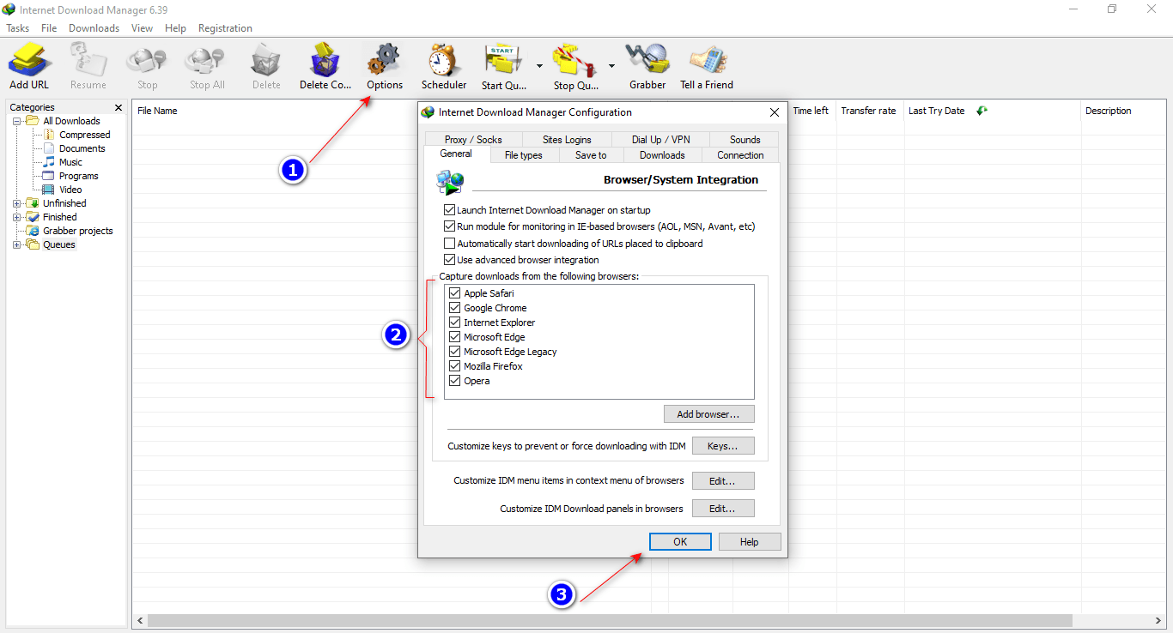Viewport: 1173px width, 633px height.
Task: Toggle Internet Explorer capture checkbox
Action: [455, 323]
